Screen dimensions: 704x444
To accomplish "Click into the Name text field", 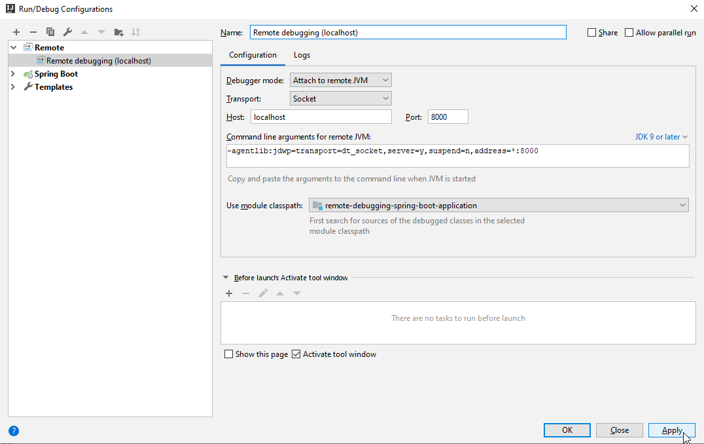I will (x=408, y=32).
